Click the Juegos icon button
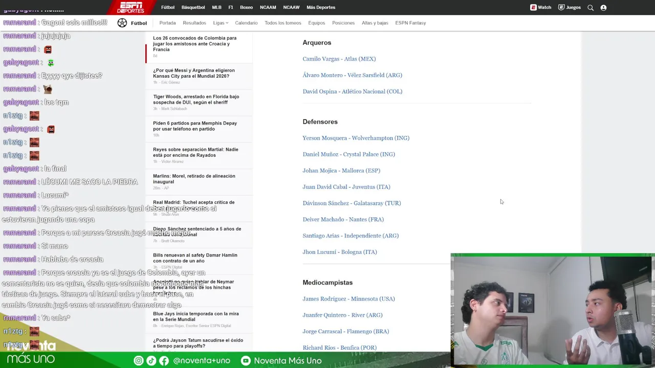Image resolution: width=655 pixels, height=368 pixels. (569, 7)
